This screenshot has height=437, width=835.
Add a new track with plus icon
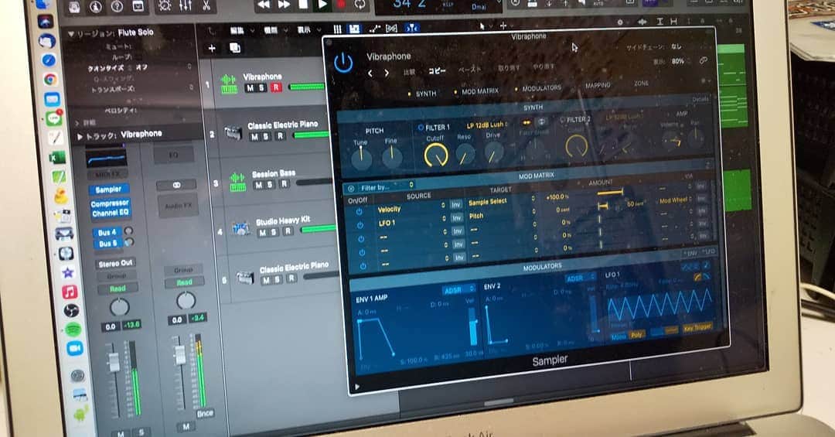tap(211, 49)
